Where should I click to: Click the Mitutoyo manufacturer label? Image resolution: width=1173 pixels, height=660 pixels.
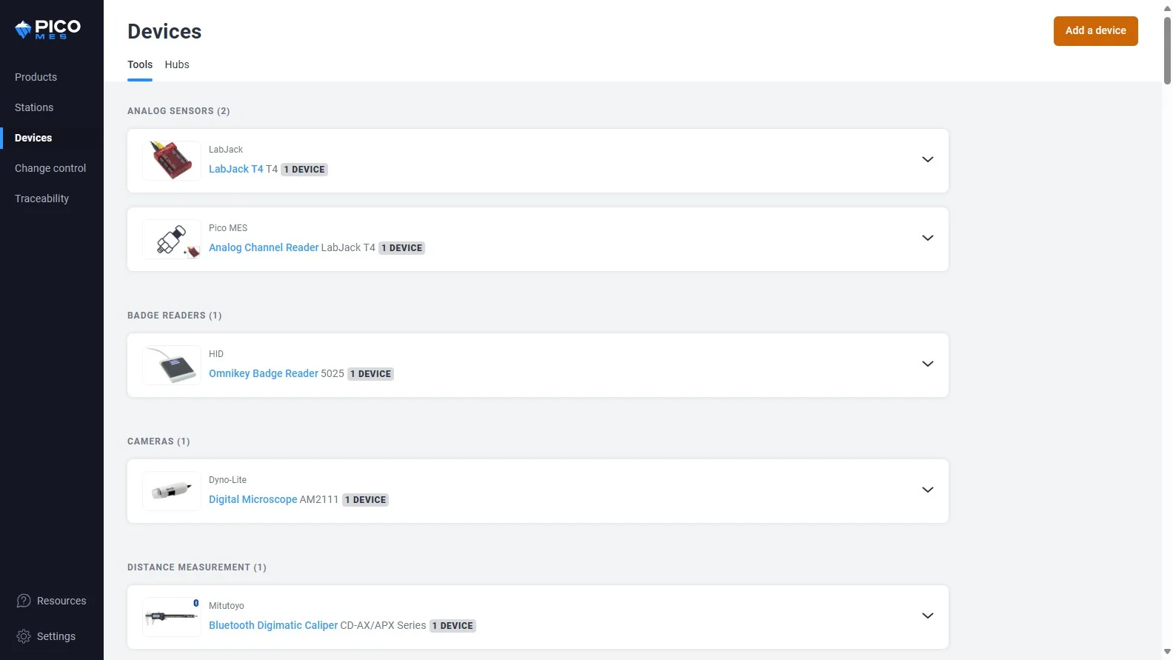click(x=227, y=606)
